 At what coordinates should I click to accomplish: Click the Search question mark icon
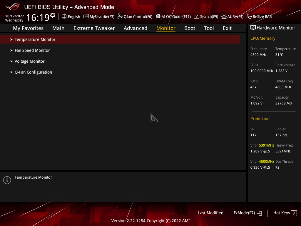tap(197, 16)
